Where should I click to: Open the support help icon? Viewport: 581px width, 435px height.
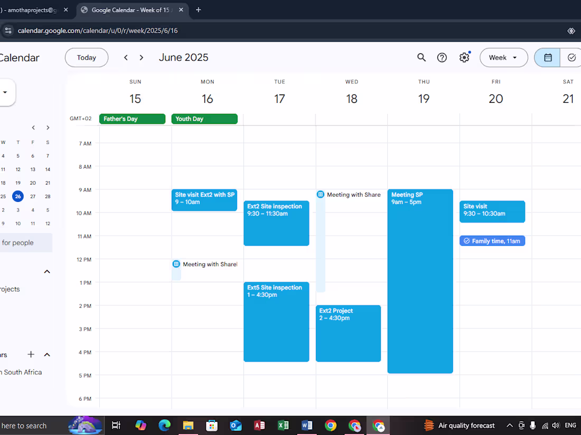click(442, 57)
